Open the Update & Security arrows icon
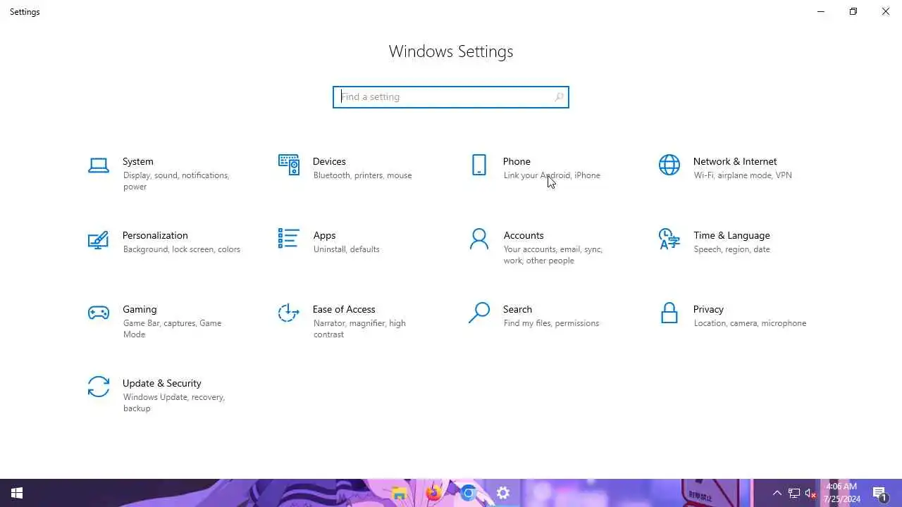 99,387
